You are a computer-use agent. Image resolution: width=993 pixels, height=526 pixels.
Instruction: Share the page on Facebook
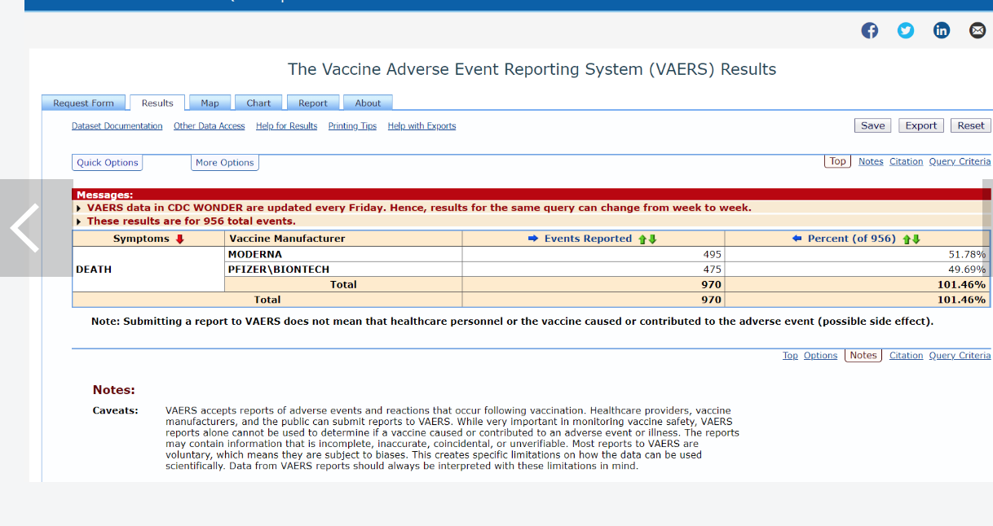coord(870,31)
